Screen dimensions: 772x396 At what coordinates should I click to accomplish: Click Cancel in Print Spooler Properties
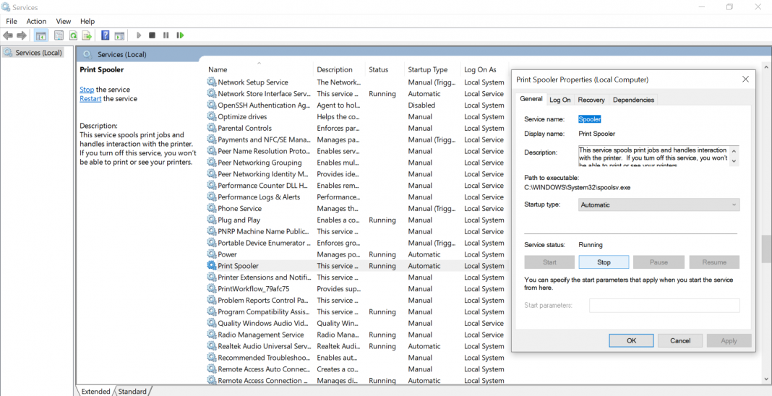(680, 340)
